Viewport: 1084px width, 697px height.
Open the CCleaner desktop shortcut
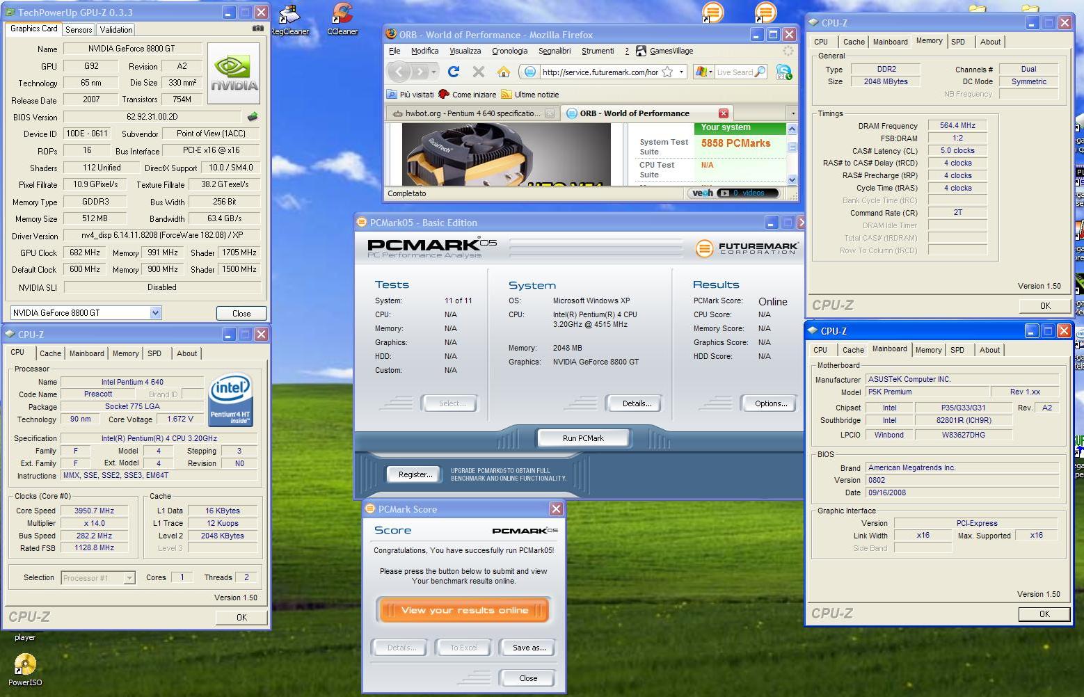click(x=342, y=19)
